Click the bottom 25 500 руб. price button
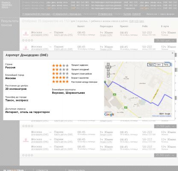The image size is (178, 171). 165,155
